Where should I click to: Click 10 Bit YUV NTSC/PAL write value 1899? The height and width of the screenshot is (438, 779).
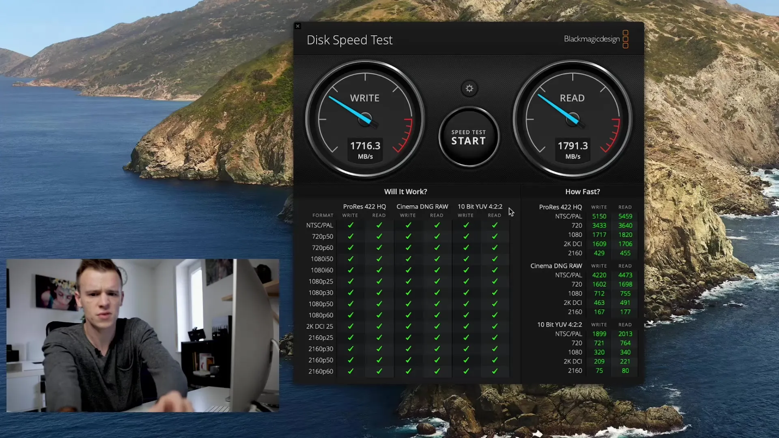tap(599, 334)
